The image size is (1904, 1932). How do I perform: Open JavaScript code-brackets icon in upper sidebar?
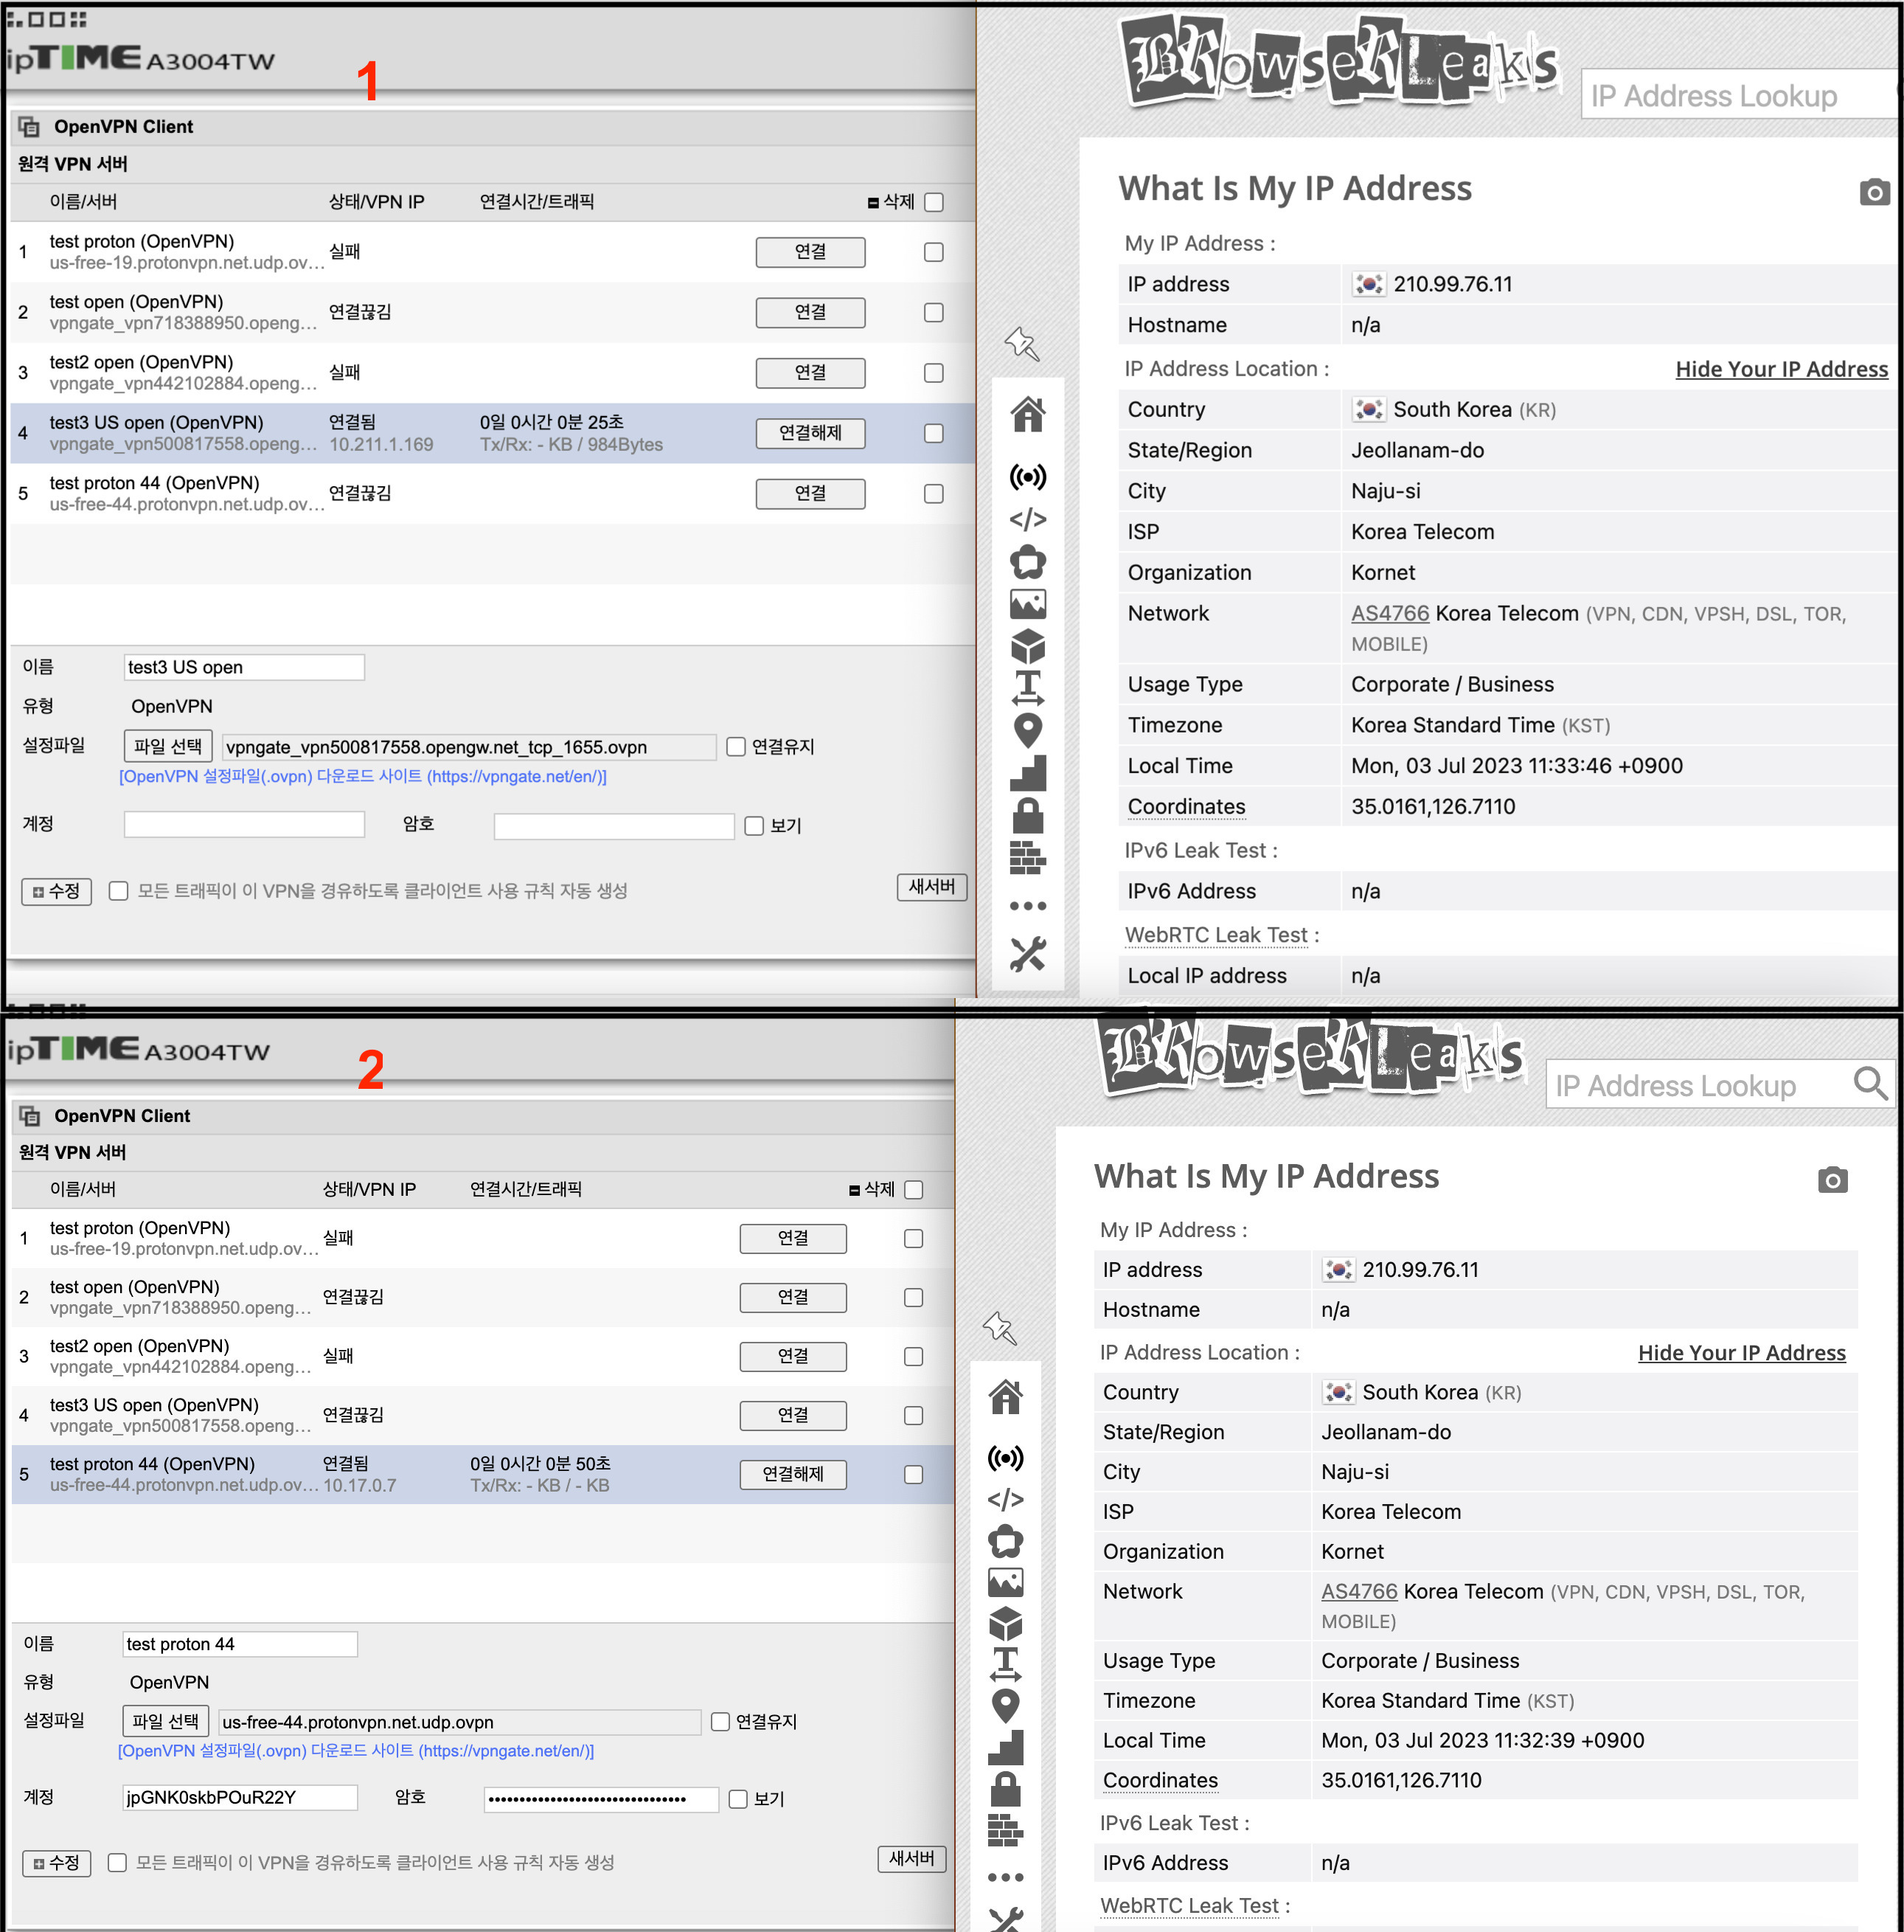(1027, 519)
